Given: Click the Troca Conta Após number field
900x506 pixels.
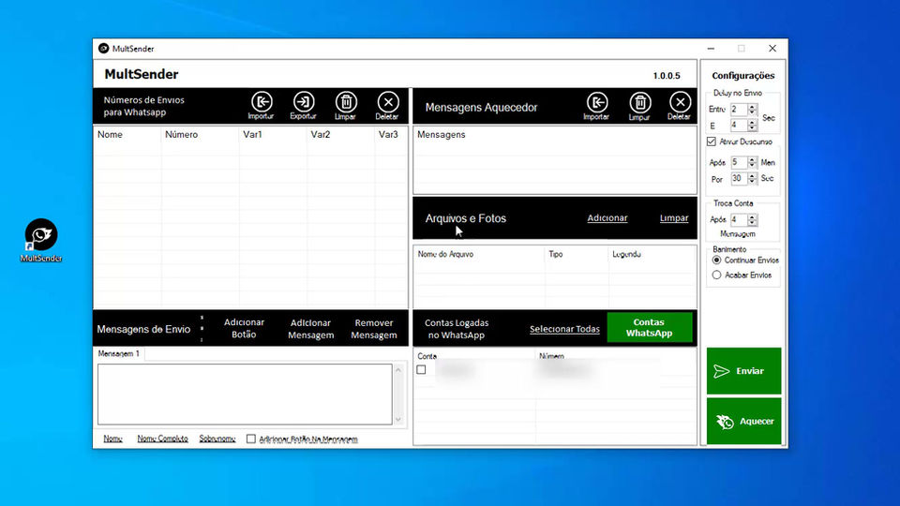Looking at the screenshot, I should coord(739,219).
